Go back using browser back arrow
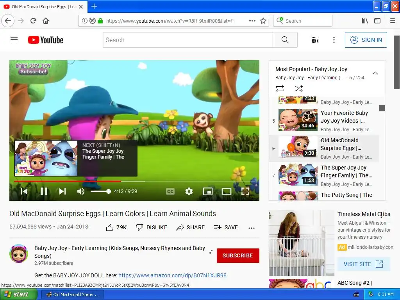 pyautogui.click(x=8, y=21)
